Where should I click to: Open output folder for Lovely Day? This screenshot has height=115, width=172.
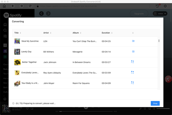pos(133,52)
